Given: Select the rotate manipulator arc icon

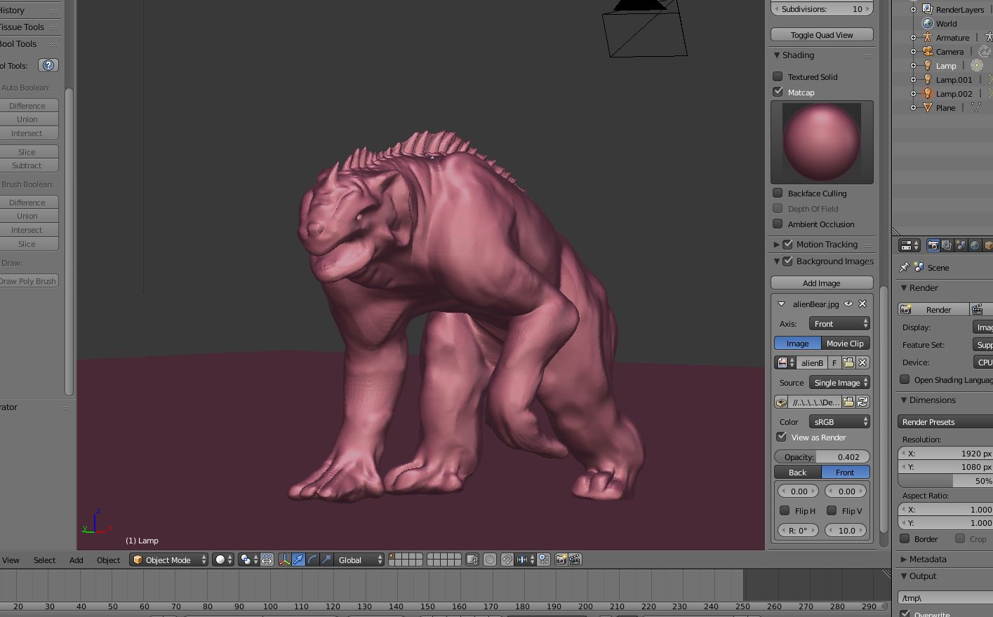Looking at the screenshot, I should tap(312, 560).
